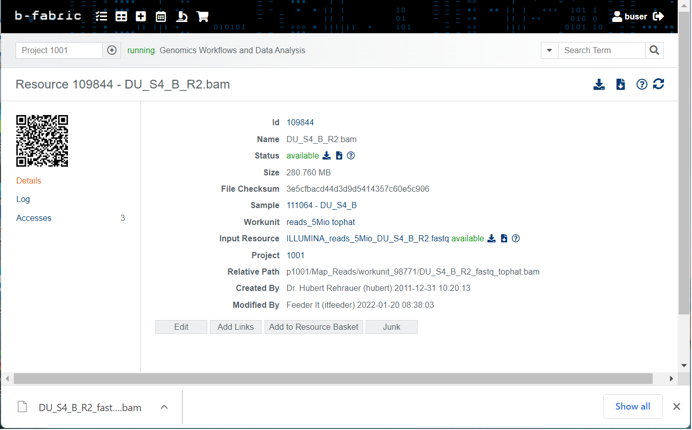The width and height of the screenshot is (692, 430).
Task: Click the file checksum value 3e5cfbacd44d3d9d5414357c60e5c906
Action: (x=358, y=189)
